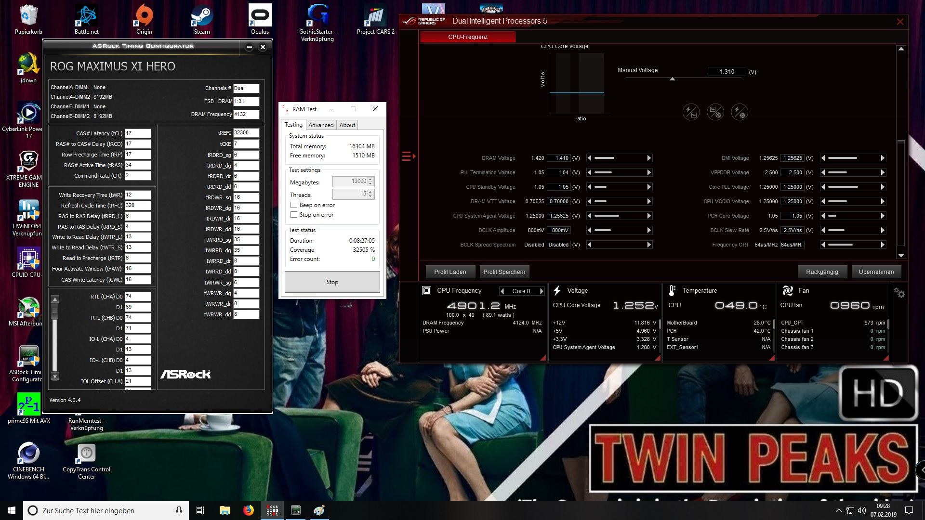Click the DRAM Voltage 1.410 field
The height and width of the screenshot is (520, 925).
click(559, 158)
